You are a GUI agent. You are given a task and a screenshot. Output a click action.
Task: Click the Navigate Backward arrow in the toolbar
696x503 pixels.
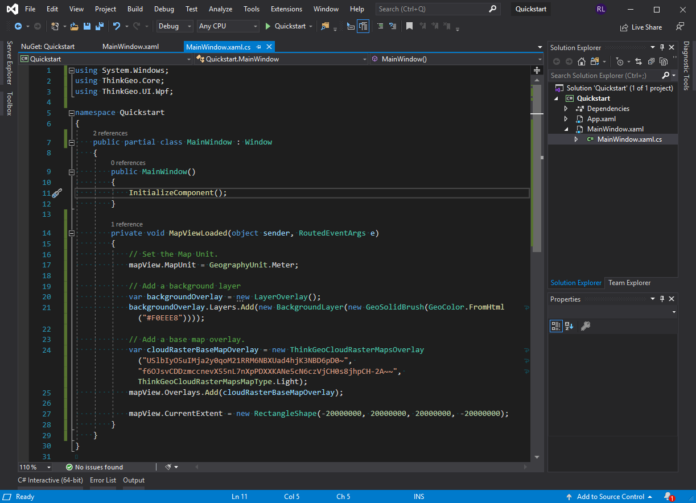pos(18,26)
